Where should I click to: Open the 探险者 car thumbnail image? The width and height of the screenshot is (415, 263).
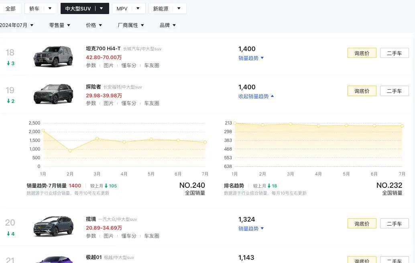(x=53, y=94)
